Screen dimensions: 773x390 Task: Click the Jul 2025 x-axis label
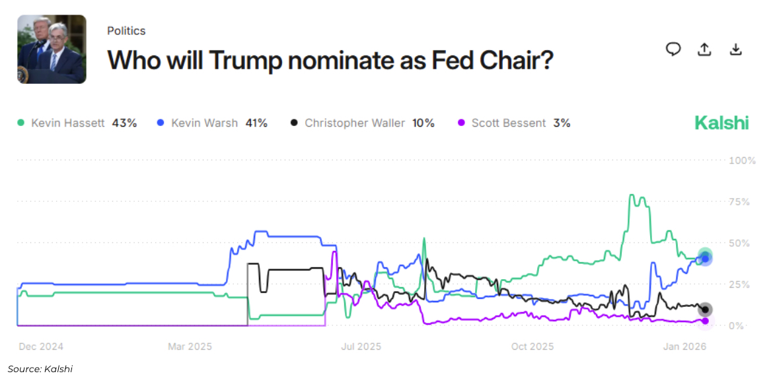361,346
